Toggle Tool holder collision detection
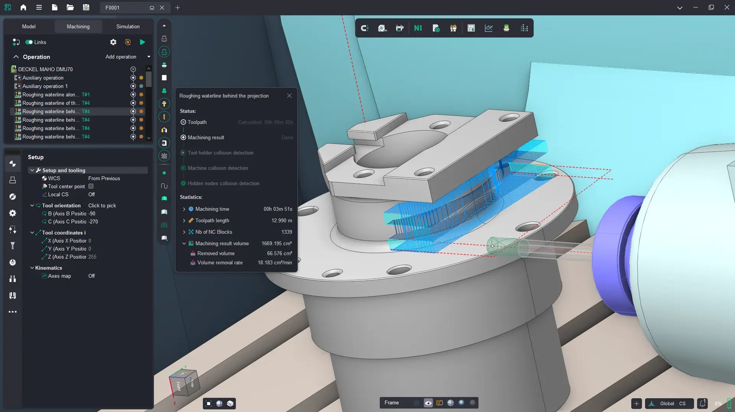735x412 pixels. 183,153
